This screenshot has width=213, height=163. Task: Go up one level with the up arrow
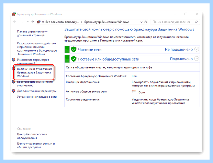(x=33, y=22)
